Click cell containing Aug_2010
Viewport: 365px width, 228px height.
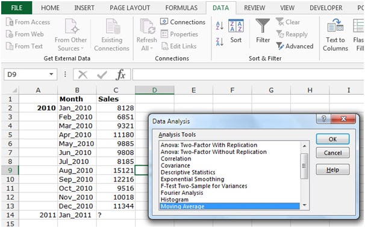pyautogui.click(x=77, y=170)
